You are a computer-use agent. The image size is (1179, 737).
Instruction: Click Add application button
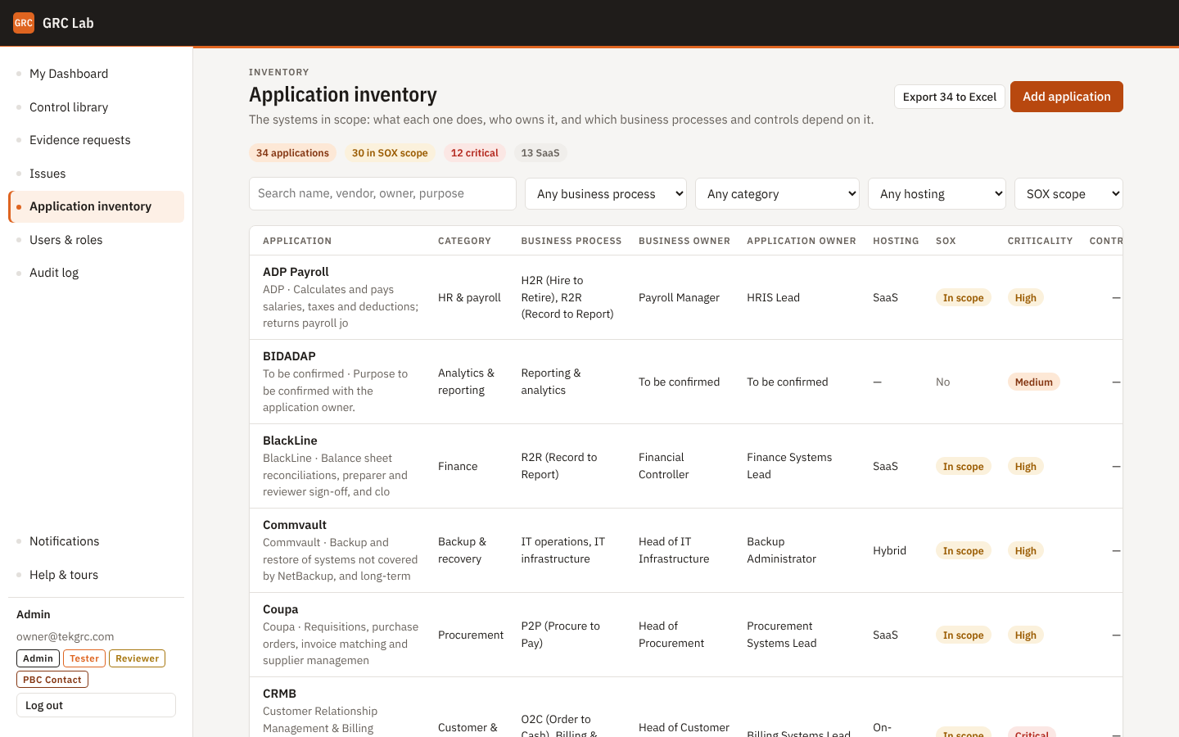pyautogui.click(x=1066, y=97)
